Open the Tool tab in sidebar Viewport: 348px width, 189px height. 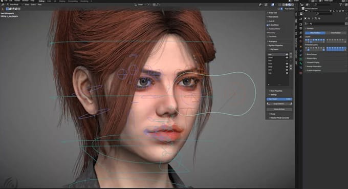(296, 20)
